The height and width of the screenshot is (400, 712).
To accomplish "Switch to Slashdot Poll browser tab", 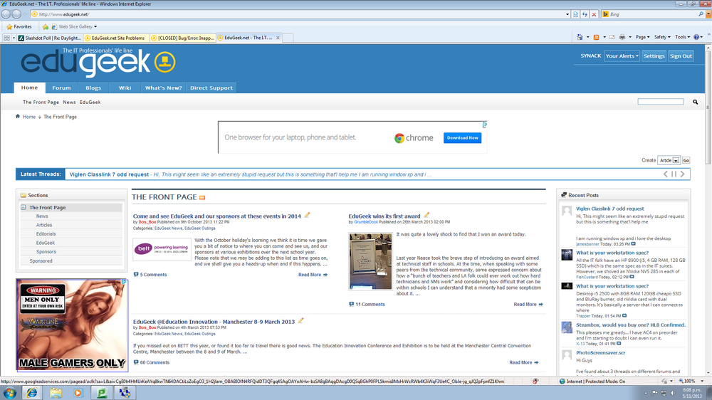I will coord(50,38).
